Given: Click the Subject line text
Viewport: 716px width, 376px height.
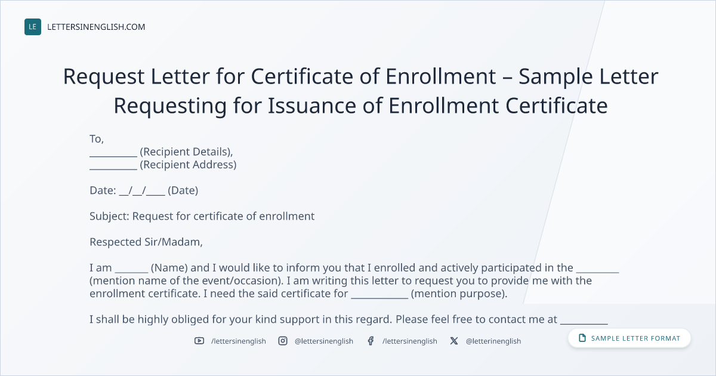Looking at the screenshot, I should 202,217.
